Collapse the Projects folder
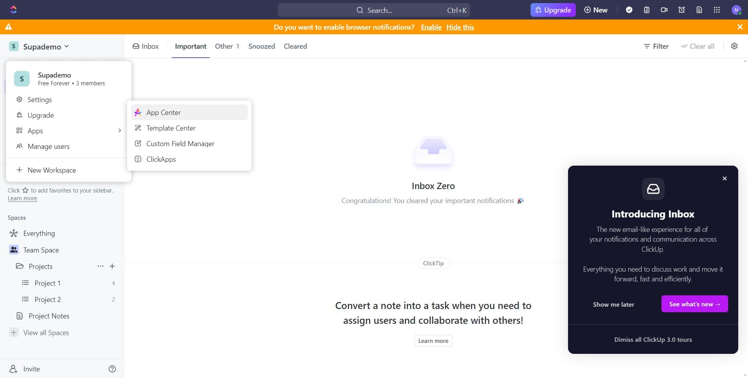748x378 pixels. point(19,266)
